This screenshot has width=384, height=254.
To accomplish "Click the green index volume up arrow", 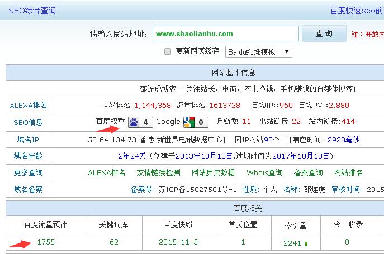I will click(306, 243).
